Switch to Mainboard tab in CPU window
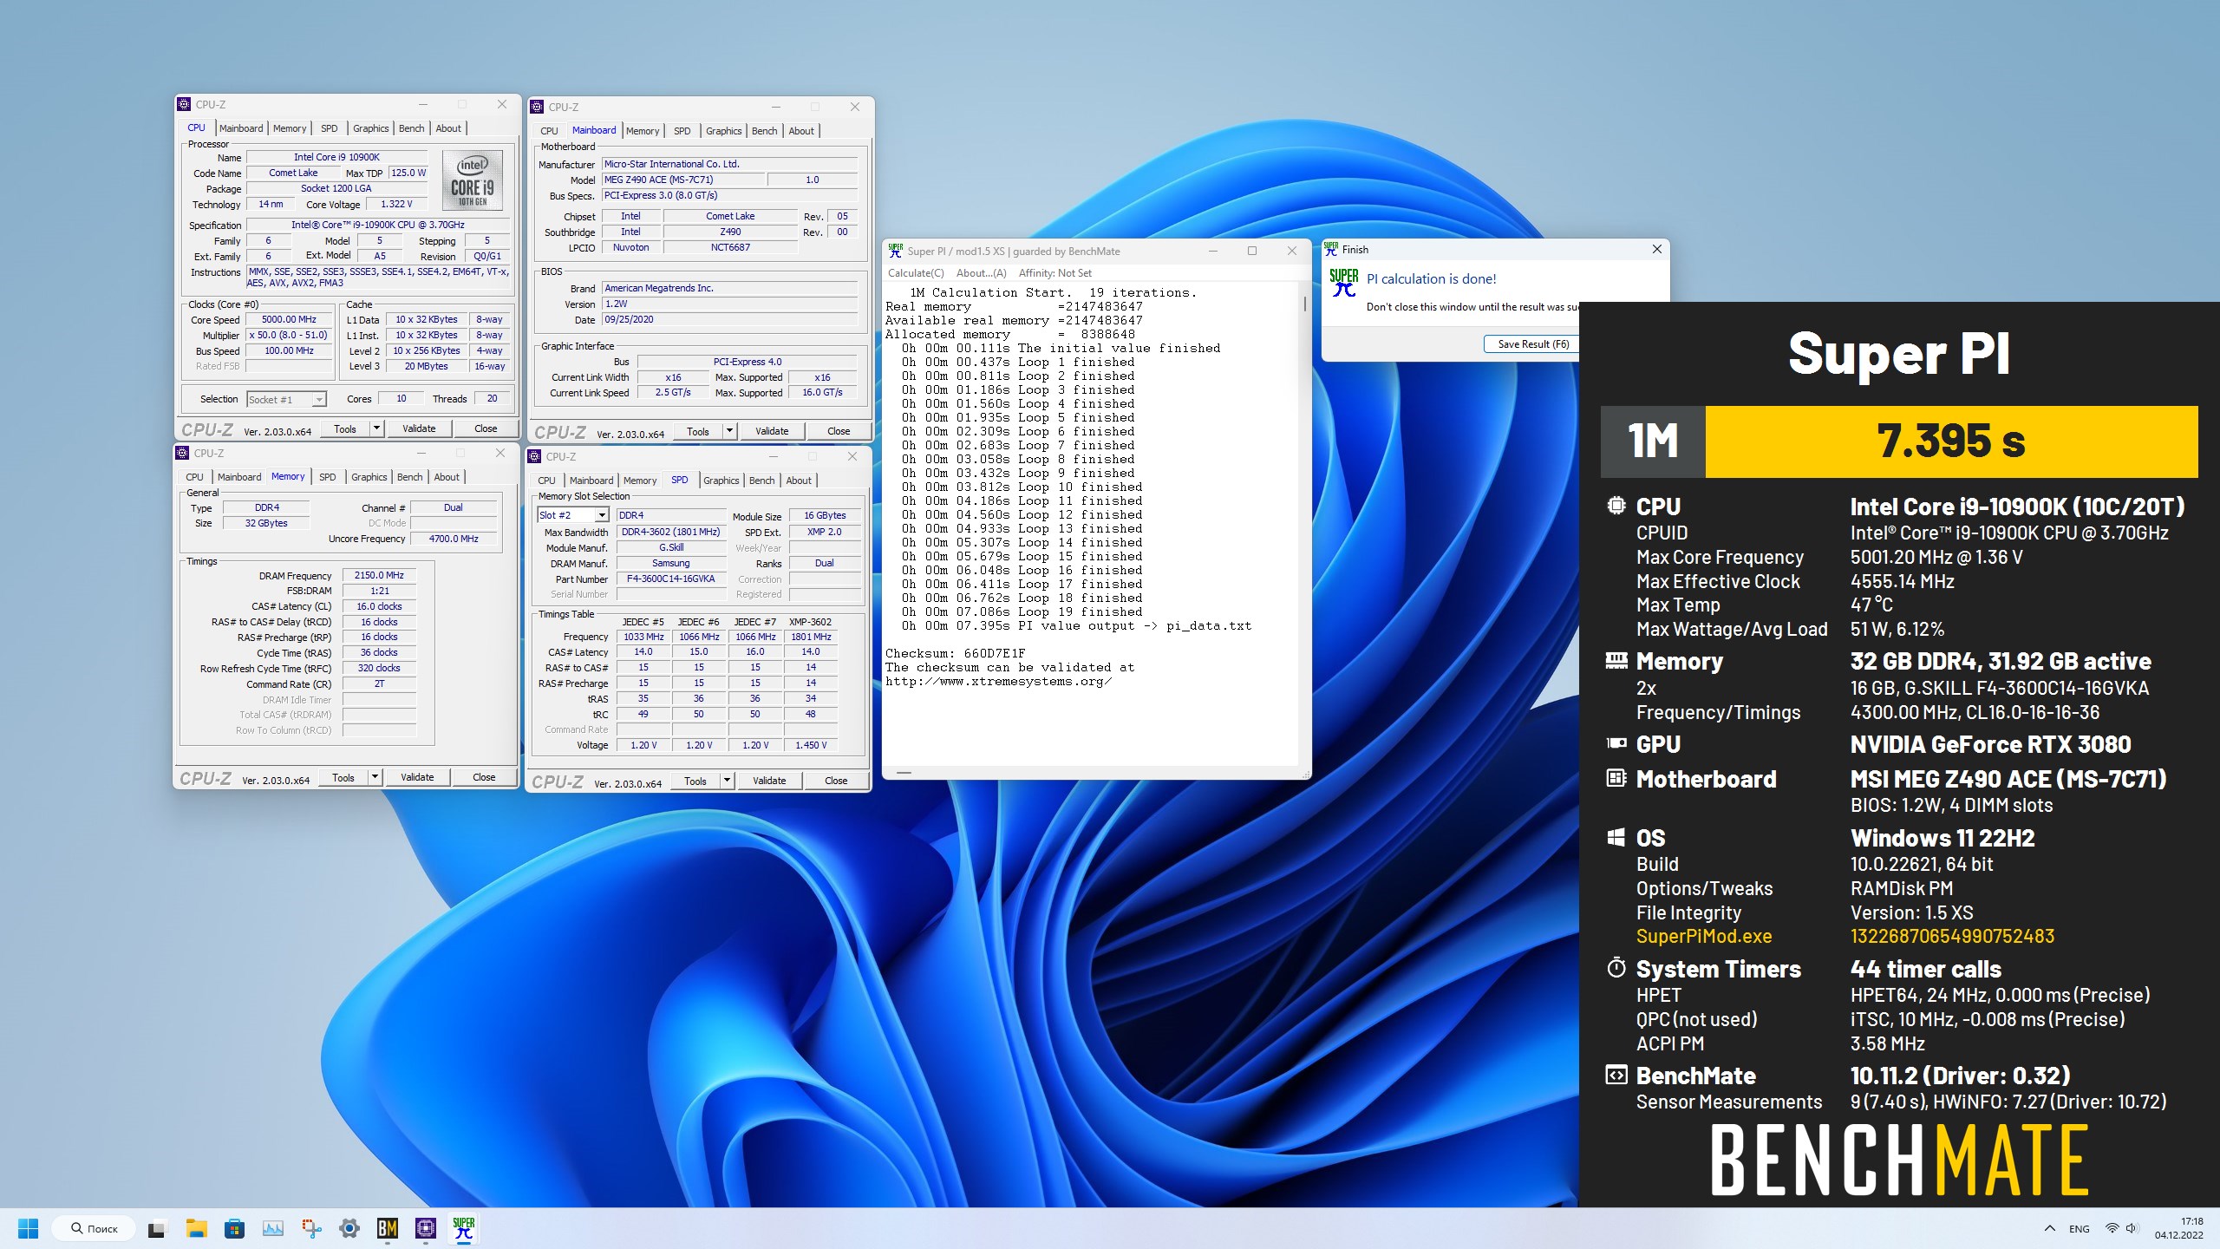2220x1249 pixels. click(x=241, y=128)
